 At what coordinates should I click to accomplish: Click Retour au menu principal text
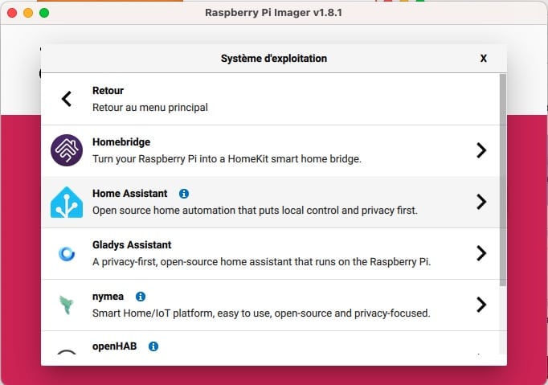coord(149,107)
